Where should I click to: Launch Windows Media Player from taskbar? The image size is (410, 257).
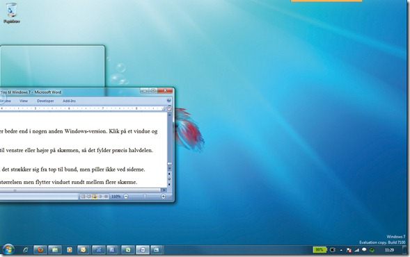coord(70,250)
